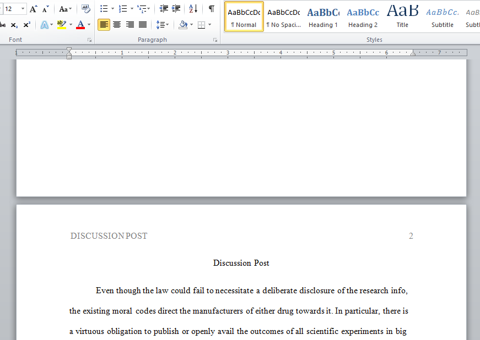Click the word "necessitate" in the first line

[235, 290]
